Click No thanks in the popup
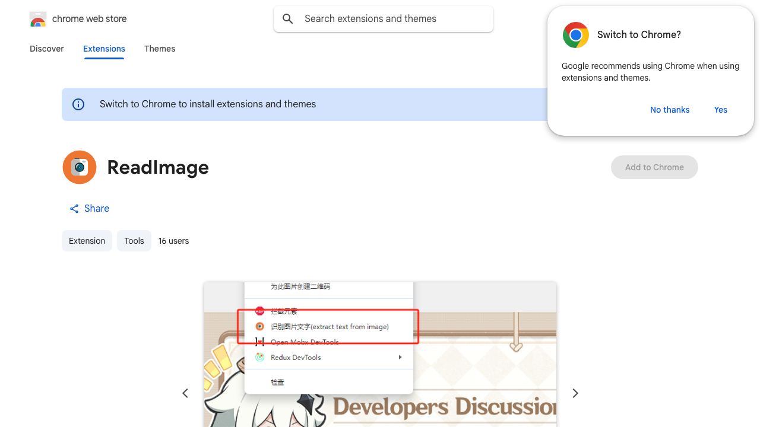The height and width of the screenshot is (427, 760). tap(670, 110)
